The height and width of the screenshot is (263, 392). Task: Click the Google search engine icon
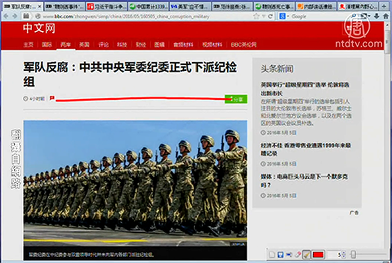[283, 16]
